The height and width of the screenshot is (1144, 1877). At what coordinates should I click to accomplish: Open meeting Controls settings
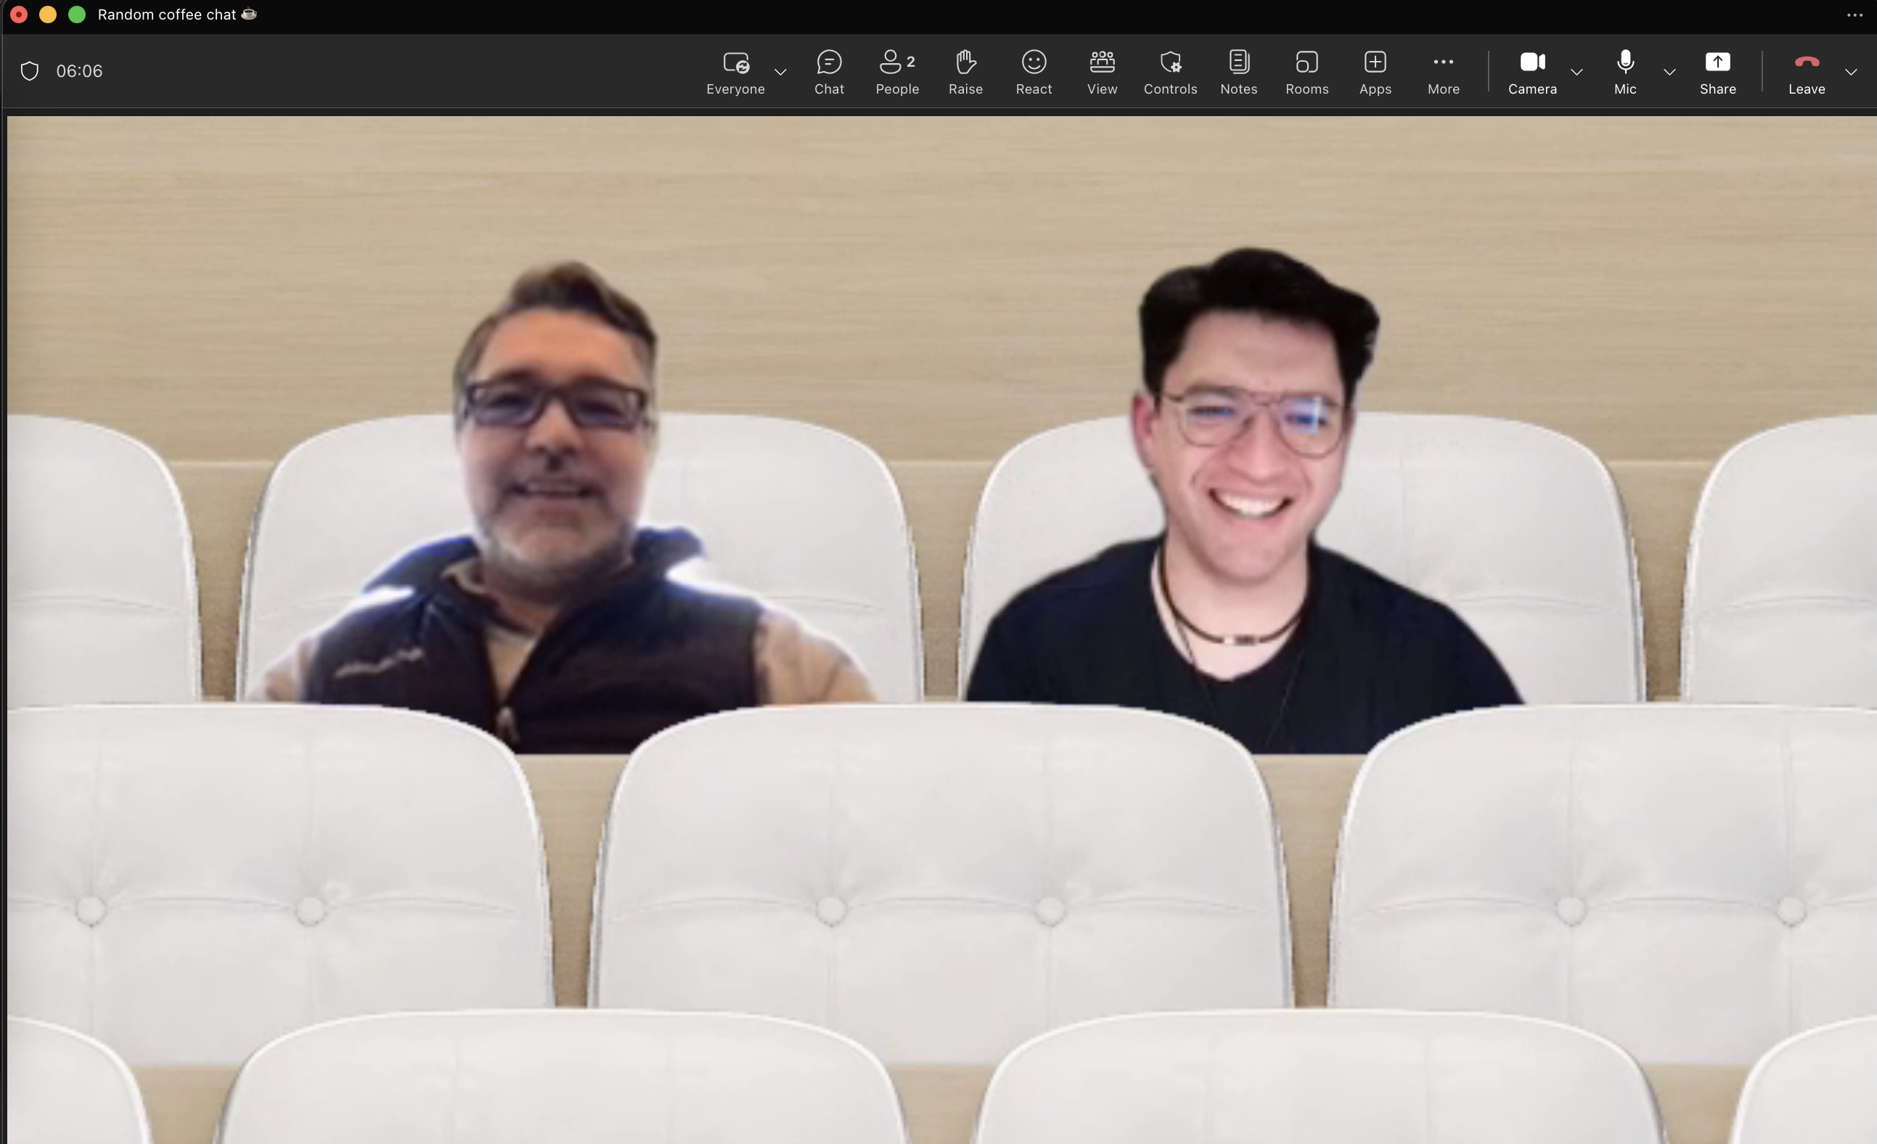point(1170,72)
